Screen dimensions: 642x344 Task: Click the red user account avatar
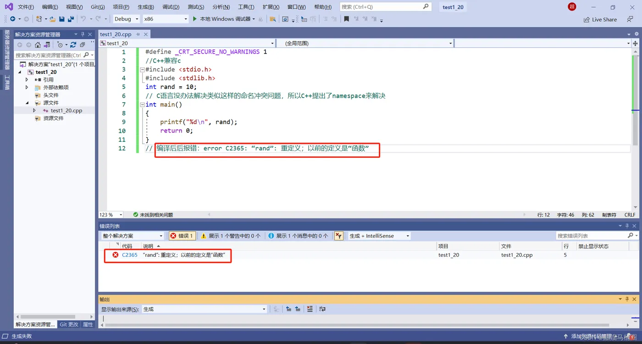(x=572, y=6)
